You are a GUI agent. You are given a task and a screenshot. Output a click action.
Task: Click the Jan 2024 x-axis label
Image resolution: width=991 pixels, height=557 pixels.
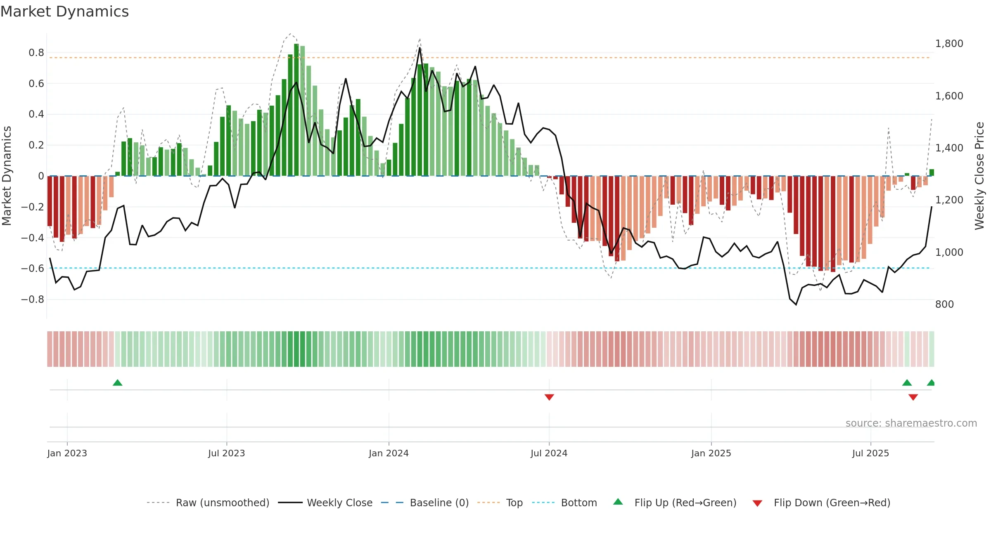389,453
